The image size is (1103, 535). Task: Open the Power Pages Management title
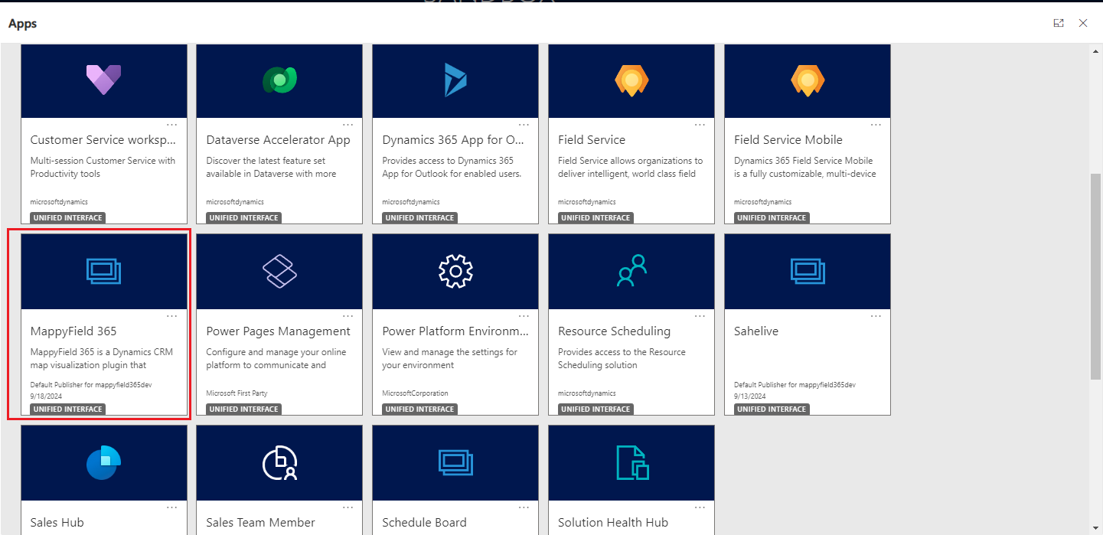tap(278, 331)
